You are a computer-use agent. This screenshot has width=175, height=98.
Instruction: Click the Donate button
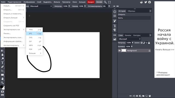(x=99, y=2)
